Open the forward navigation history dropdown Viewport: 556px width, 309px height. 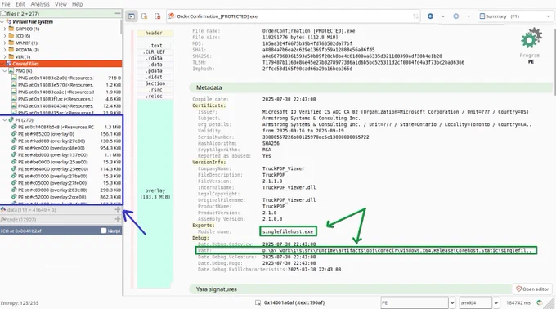point(469,16)
